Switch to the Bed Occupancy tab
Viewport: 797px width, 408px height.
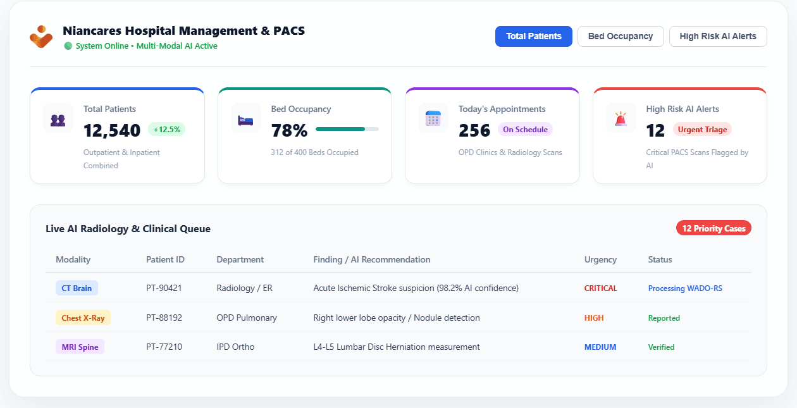(621, 36)
